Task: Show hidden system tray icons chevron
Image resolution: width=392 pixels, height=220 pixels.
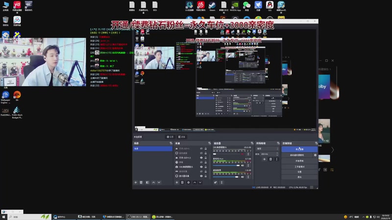Action: click(363, 217)
